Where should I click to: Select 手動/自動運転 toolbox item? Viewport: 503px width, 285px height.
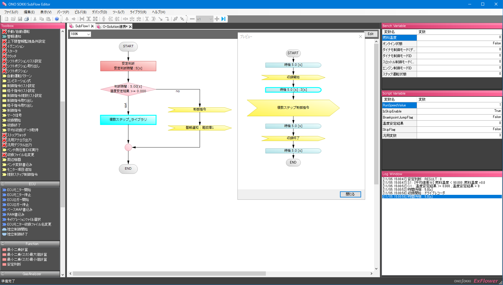(18, 31)
